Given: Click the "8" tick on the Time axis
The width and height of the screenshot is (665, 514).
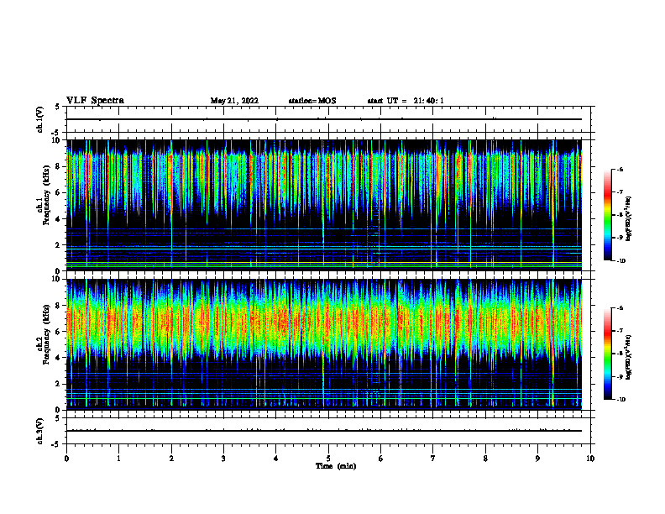Looking at the screenshot, I should click(x=485, y=459).
